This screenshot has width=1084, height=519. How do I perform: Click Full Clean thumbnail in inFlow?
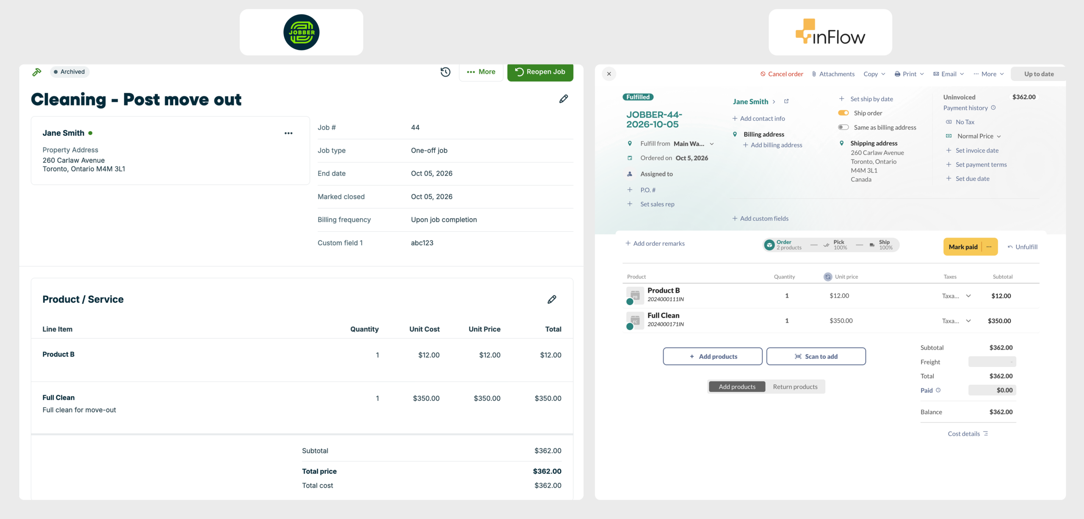click(635, 320)
